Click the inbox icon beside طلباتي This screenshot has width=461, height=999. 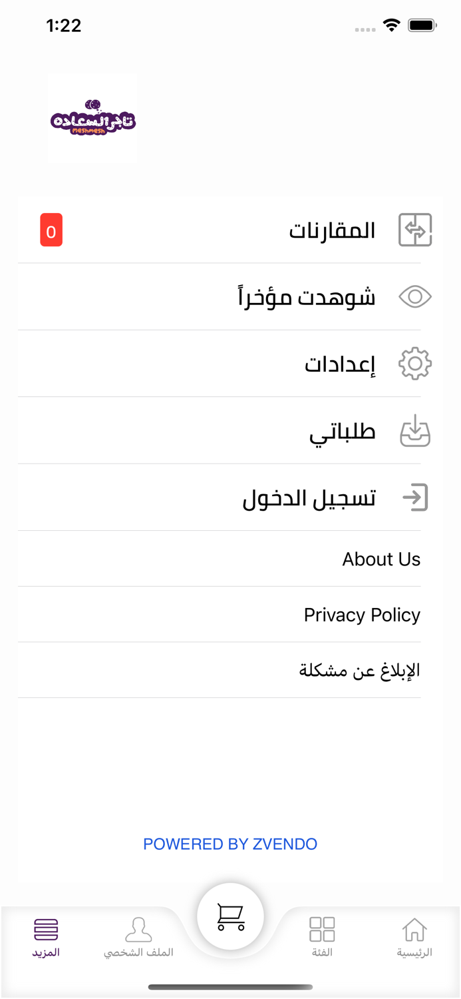[414, 430]
